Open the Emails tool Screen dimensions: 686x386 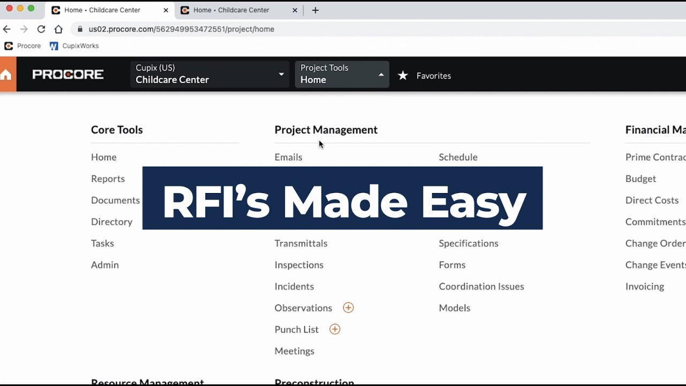point(288,157)
